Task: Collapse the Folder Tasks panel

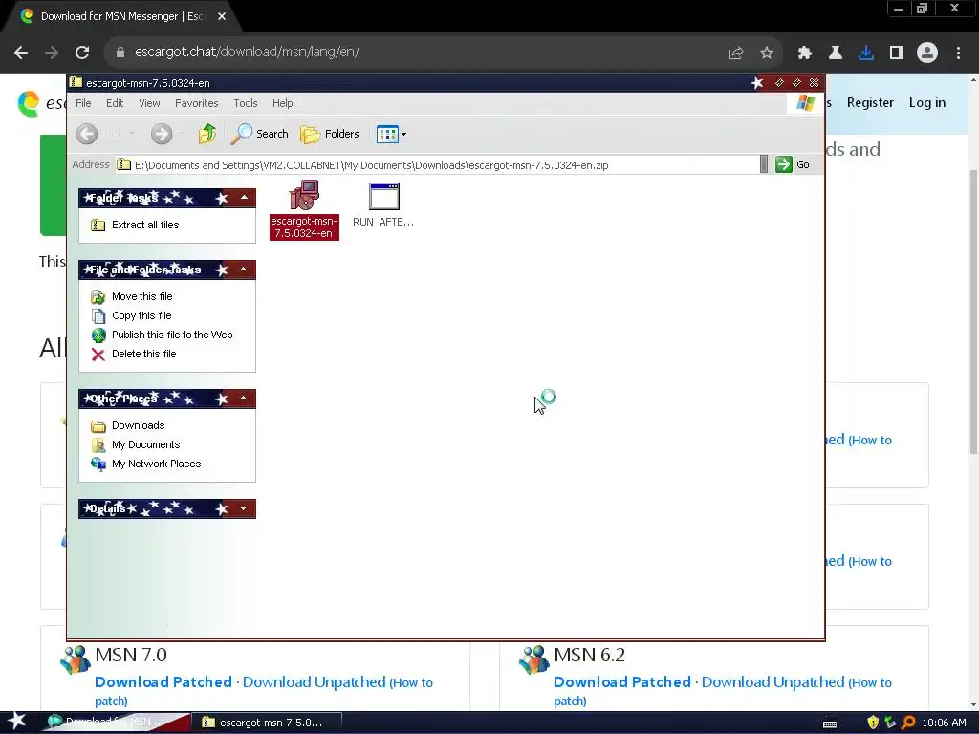Action: pos(244,198)
